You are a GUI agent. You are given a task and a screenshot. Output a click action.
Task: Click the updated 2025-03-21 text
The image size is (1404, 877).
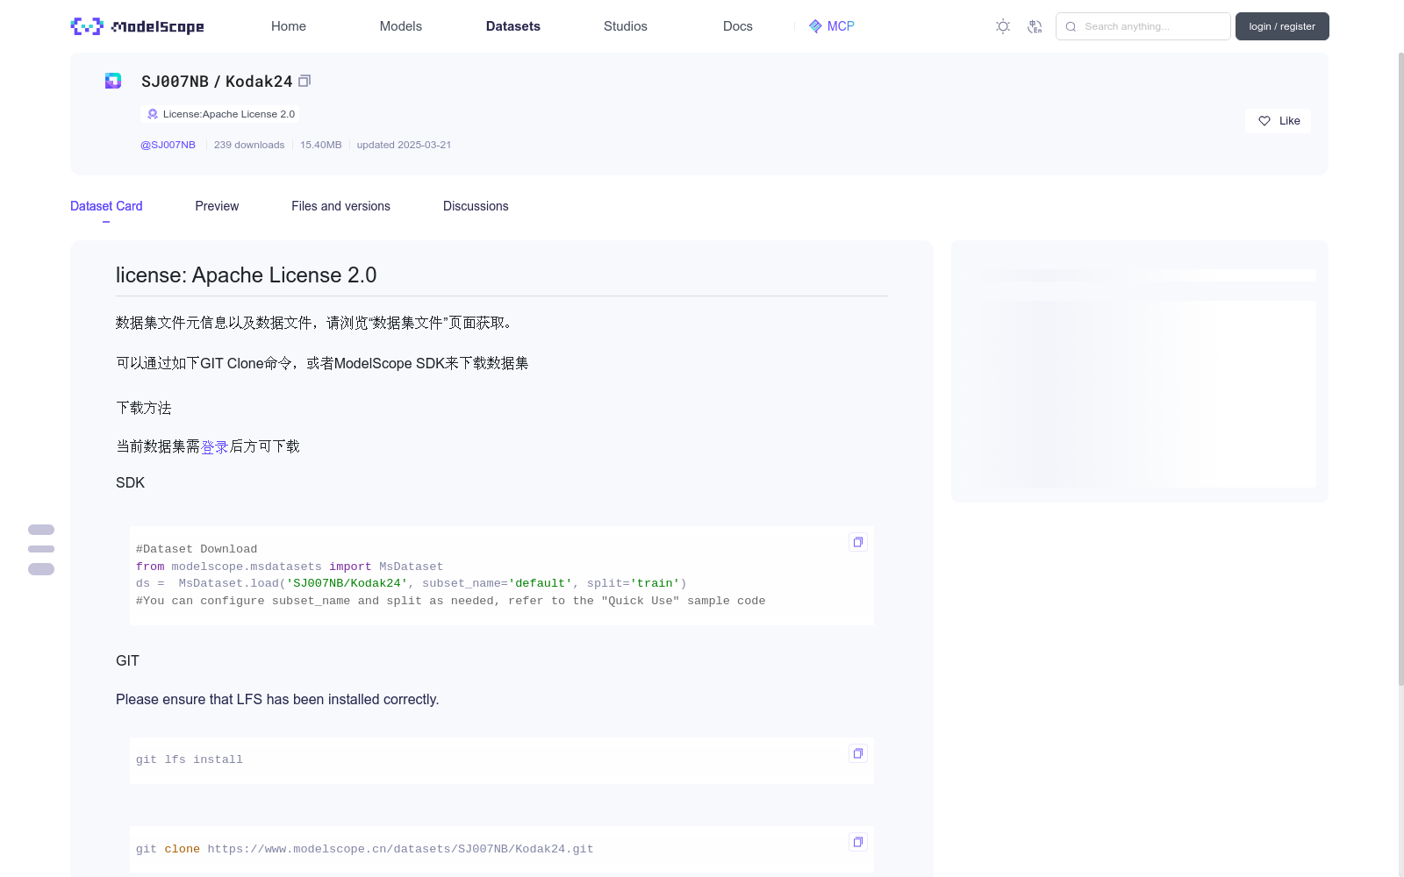(x=404, y=145)
